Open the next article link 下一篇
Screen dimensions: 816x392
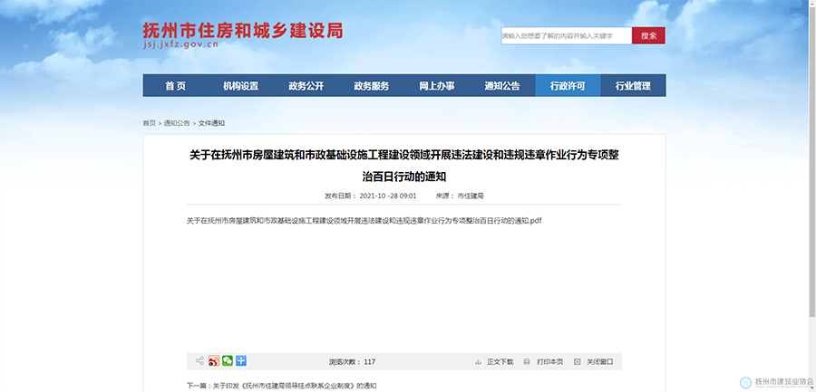pyautogui.click(x=281, y=386)
